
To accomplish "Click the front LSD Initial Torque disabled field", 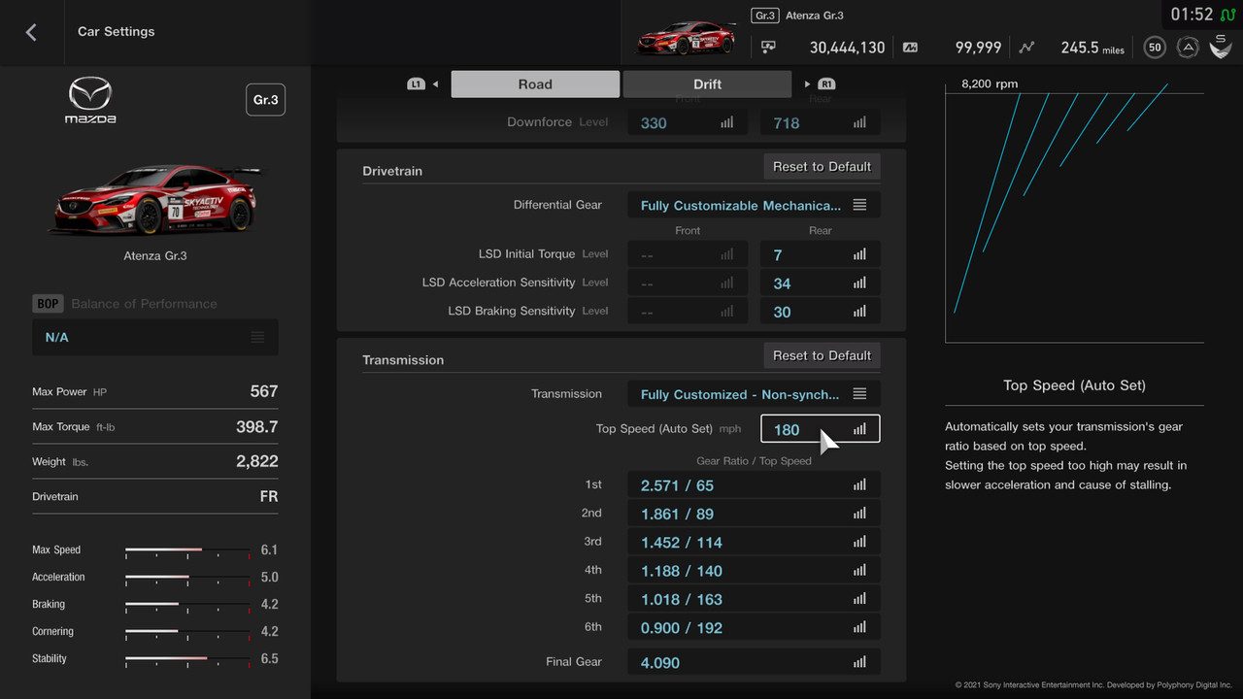I will point(688,254).
